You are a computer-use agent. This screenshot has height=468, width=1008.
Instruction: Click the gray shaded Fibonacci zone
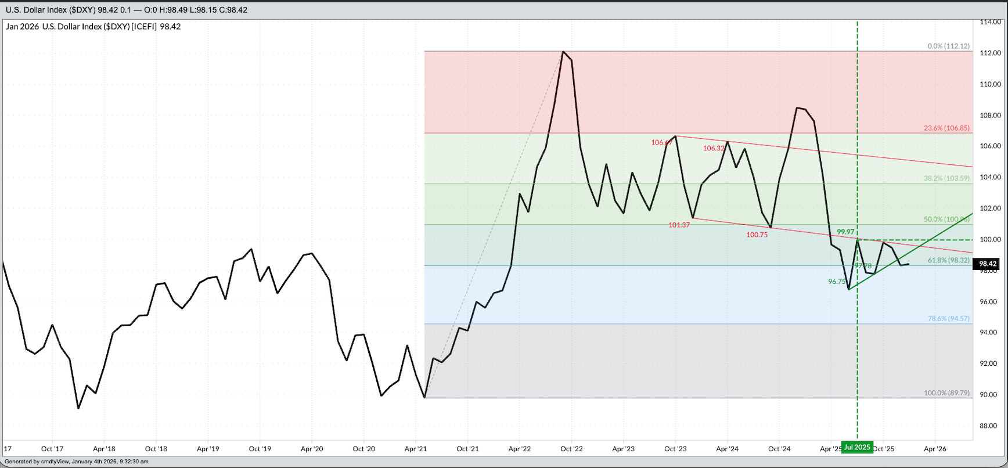[x=697, y=360]
